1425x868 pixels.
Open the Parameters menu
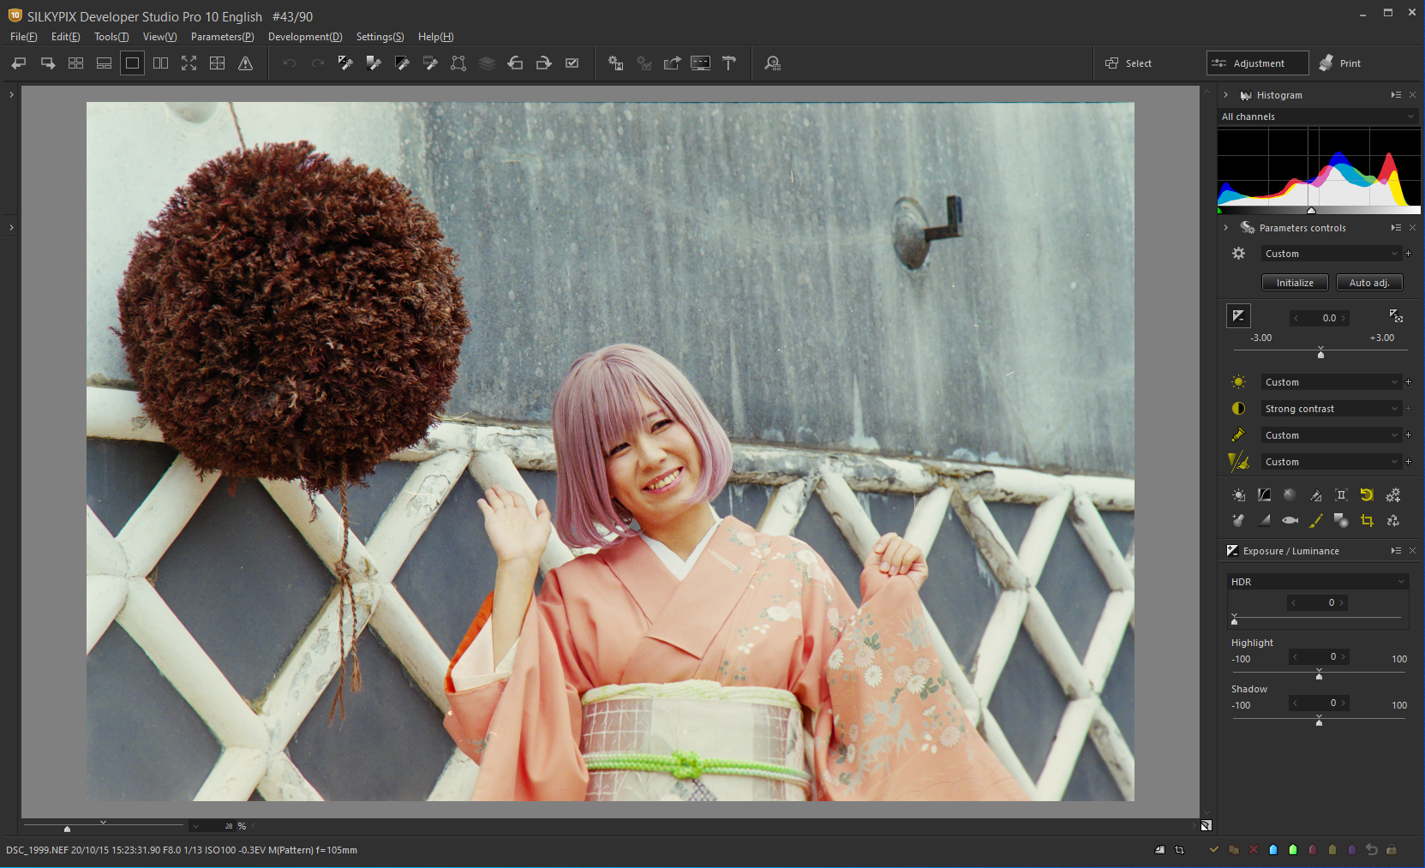coord(223,37)
